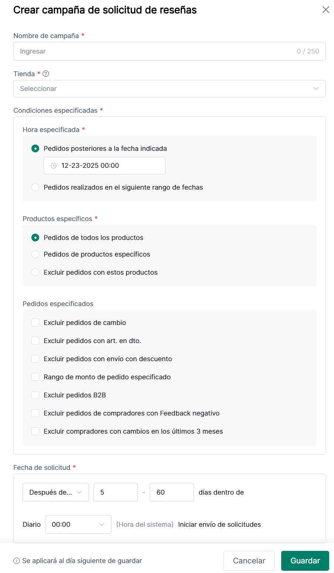The width and height of the screenshot is (334, 573).
Task: Choose 'Pedidos de productos específicos' radio
Action: click(35, 254)
